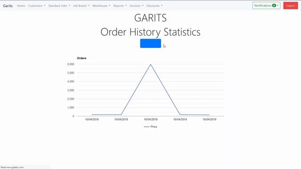Expand the Warehouse menu
The width and height of the screenshot is (301, 169).
[x=102, y=6]
